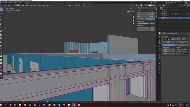Select the Extrude Region tool
This screenshot has width=190, height=107.
[x=1, y=39]
